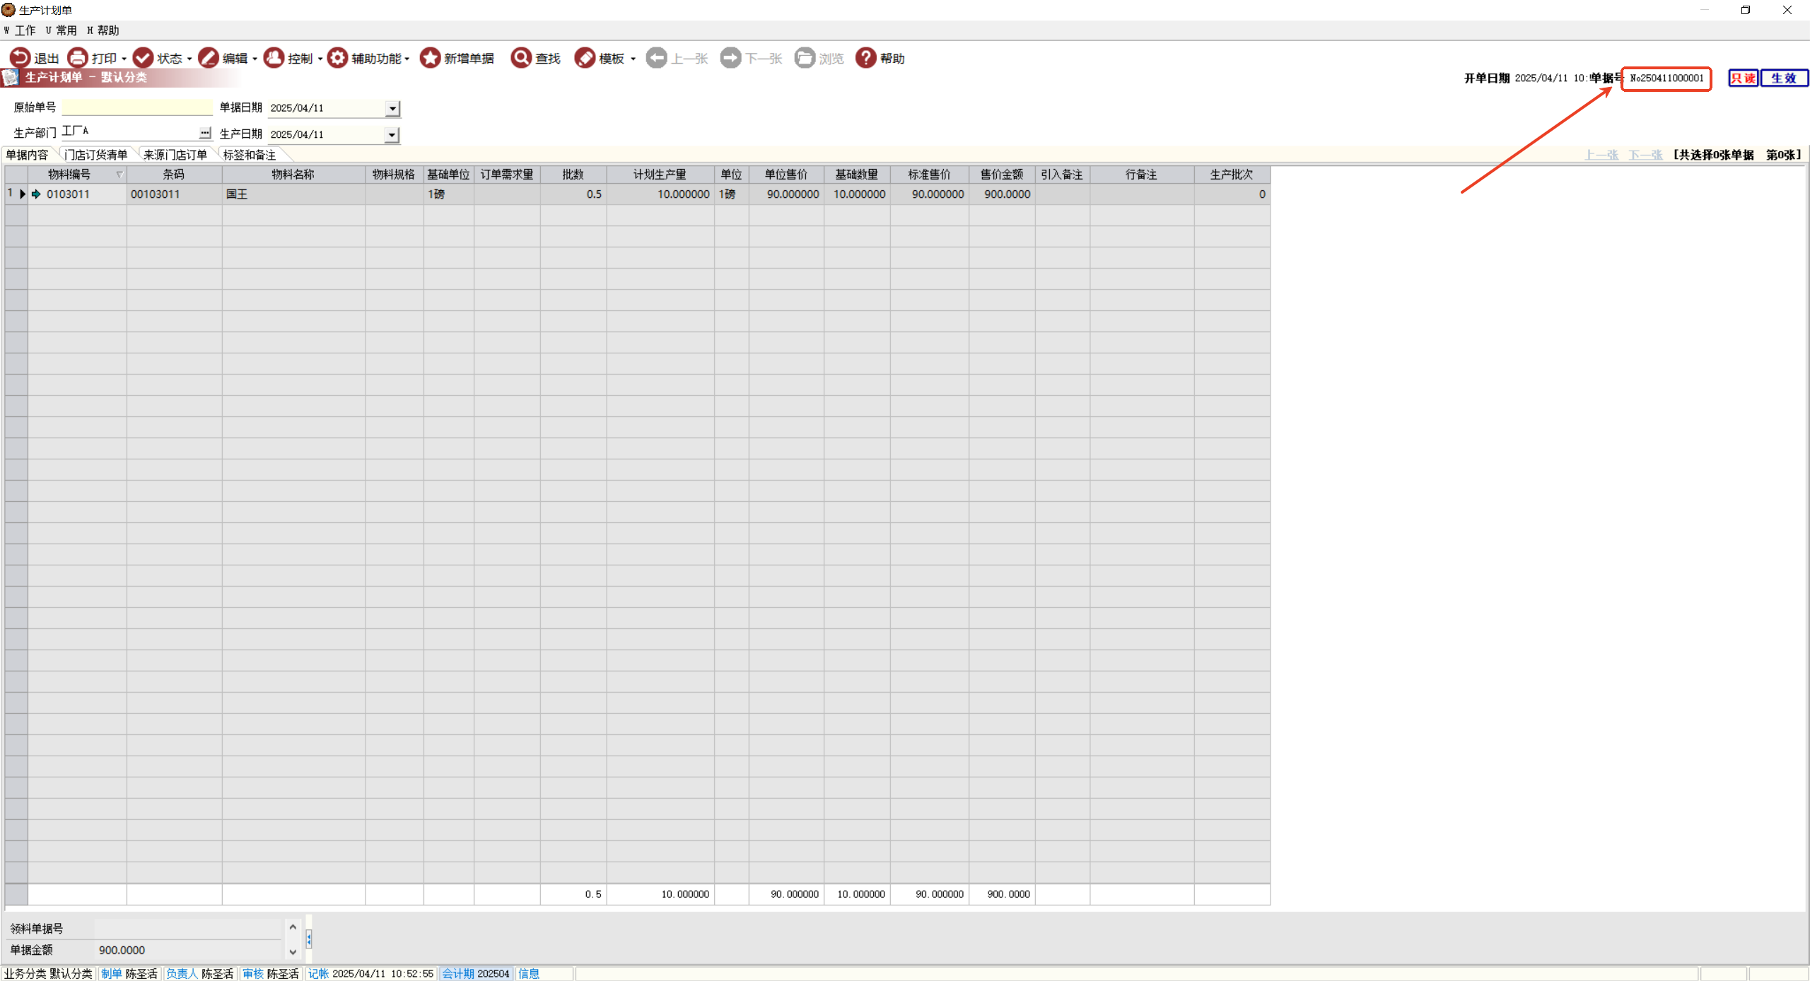This screenshot has height=981, width=1810.
Task: Click the 物料编号 column filter arrow
Action: [x=119, y=175]
